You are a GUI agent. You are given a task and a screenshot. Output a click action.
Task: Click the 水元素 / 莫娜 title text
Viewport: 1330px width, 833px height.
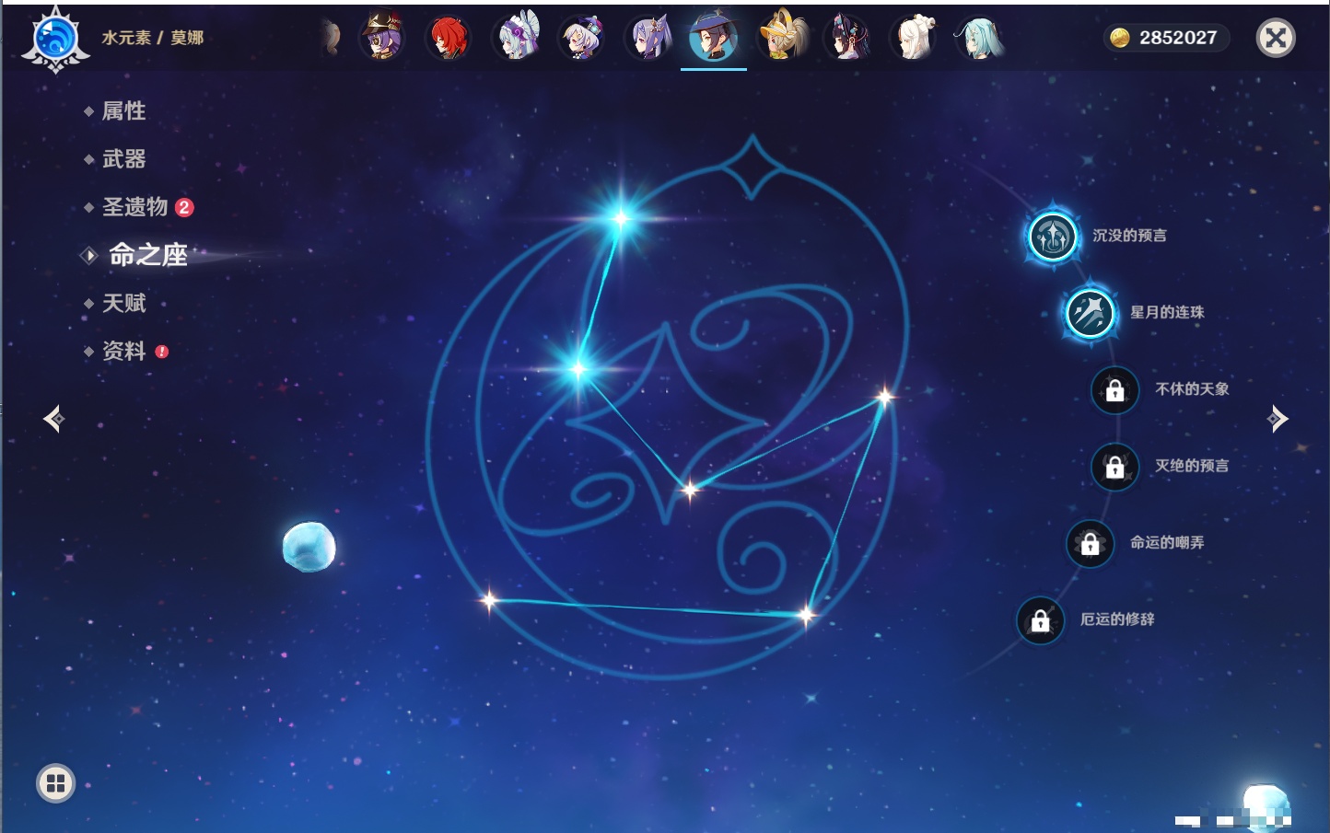pos(153,38)
